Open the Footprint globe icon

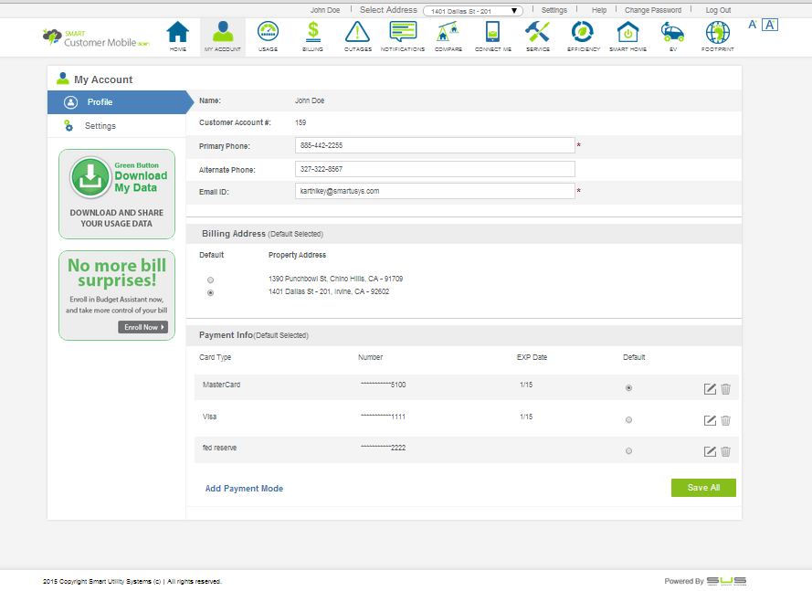pyautogui.click(x=717, y=35)
